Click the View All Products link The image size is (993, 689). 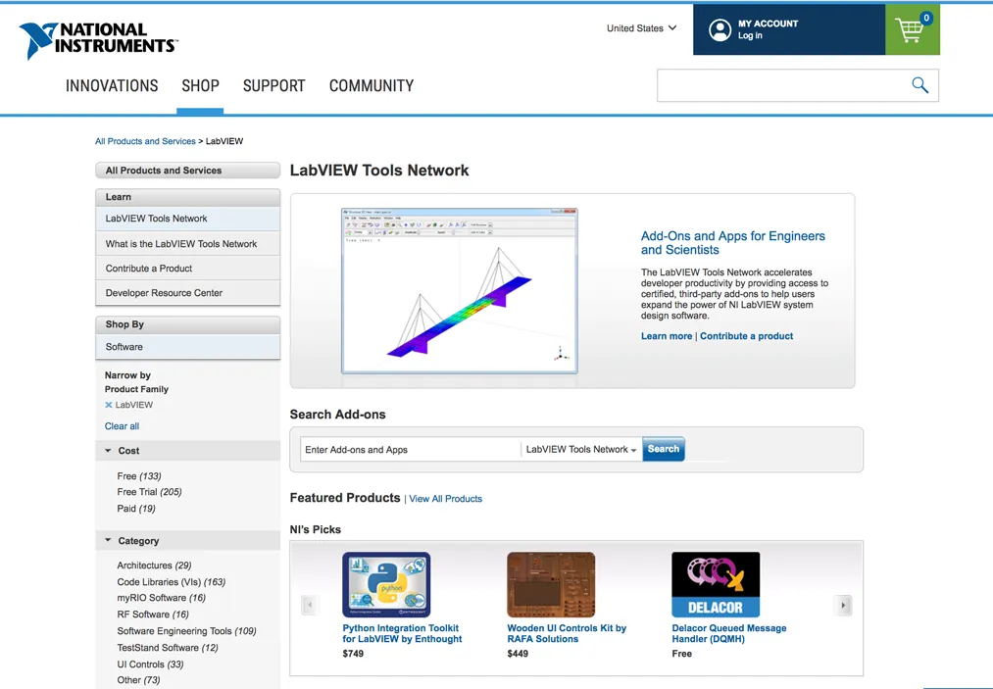tap(445, 499)
